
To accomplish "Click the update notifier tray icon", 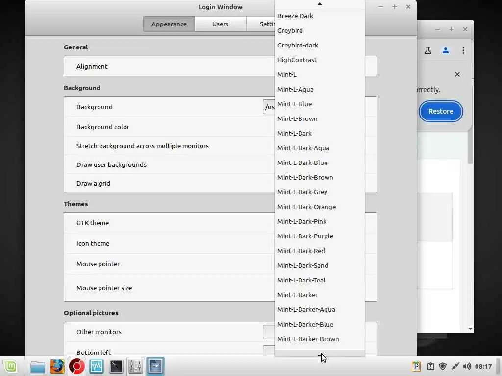I will click(x=430, y=366).
